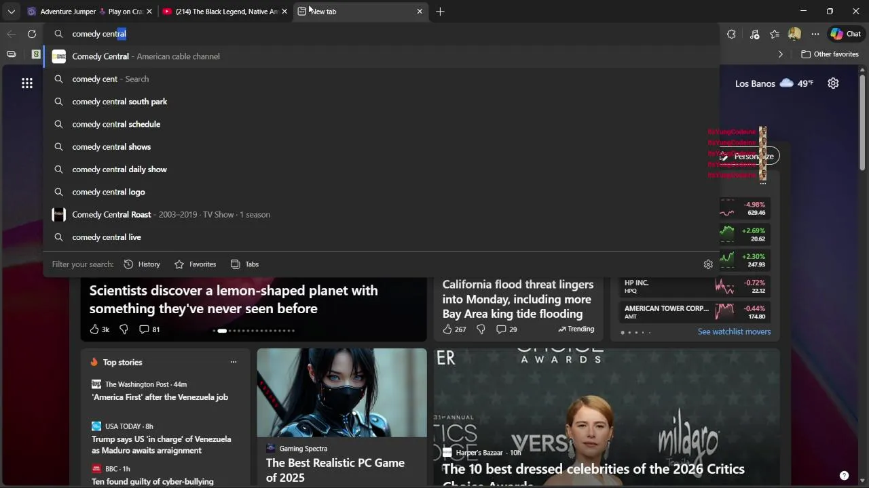Open the media control music icon
The image size is (869, 488).
tap(754, 34)
